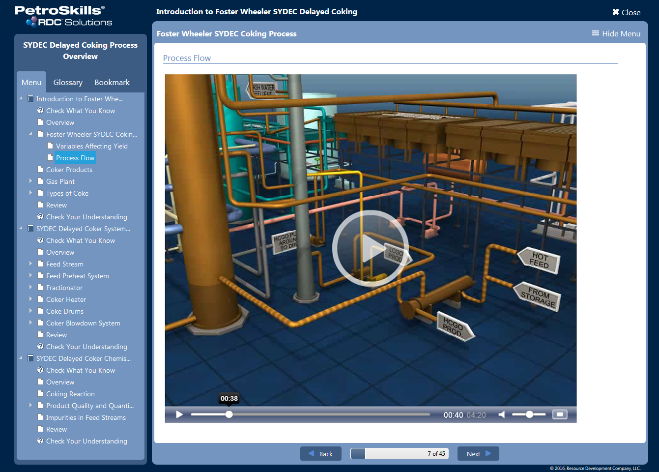
Task: Open Overview under SYDEC Delayed Coker System
Action: [x=60, y=252]
